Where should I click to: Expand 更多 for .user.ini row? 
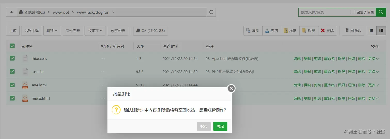(373, 72)
